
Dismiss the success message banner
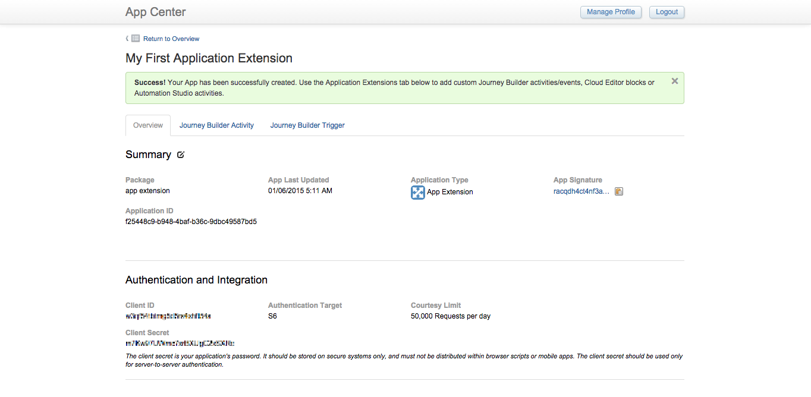pyautogui.click(x=675, y=81)
